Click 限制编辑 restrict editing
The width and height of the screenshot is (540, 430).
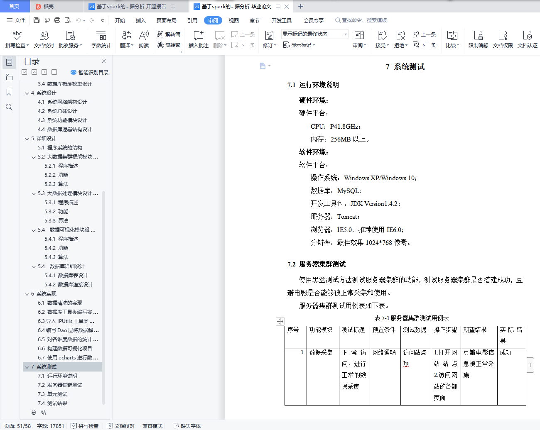[x=478, y=39]
